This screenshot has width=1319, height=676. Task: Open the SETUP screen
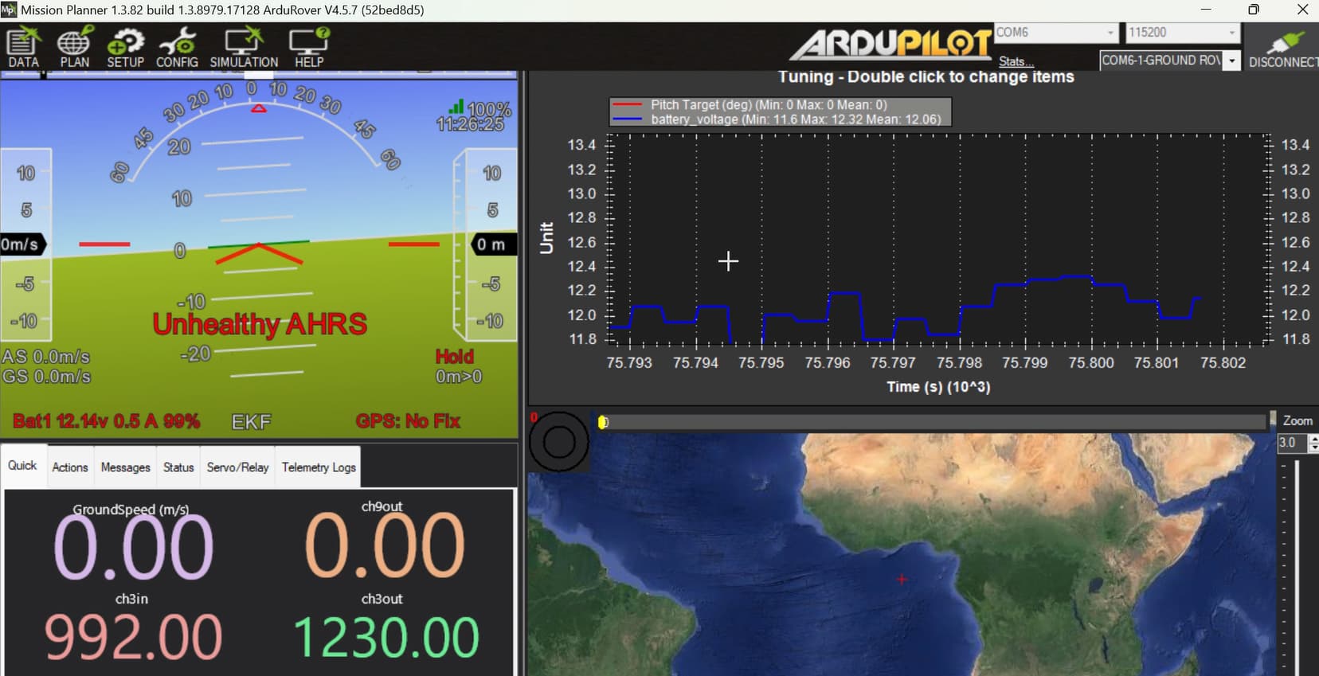click(x=125, y=48)
